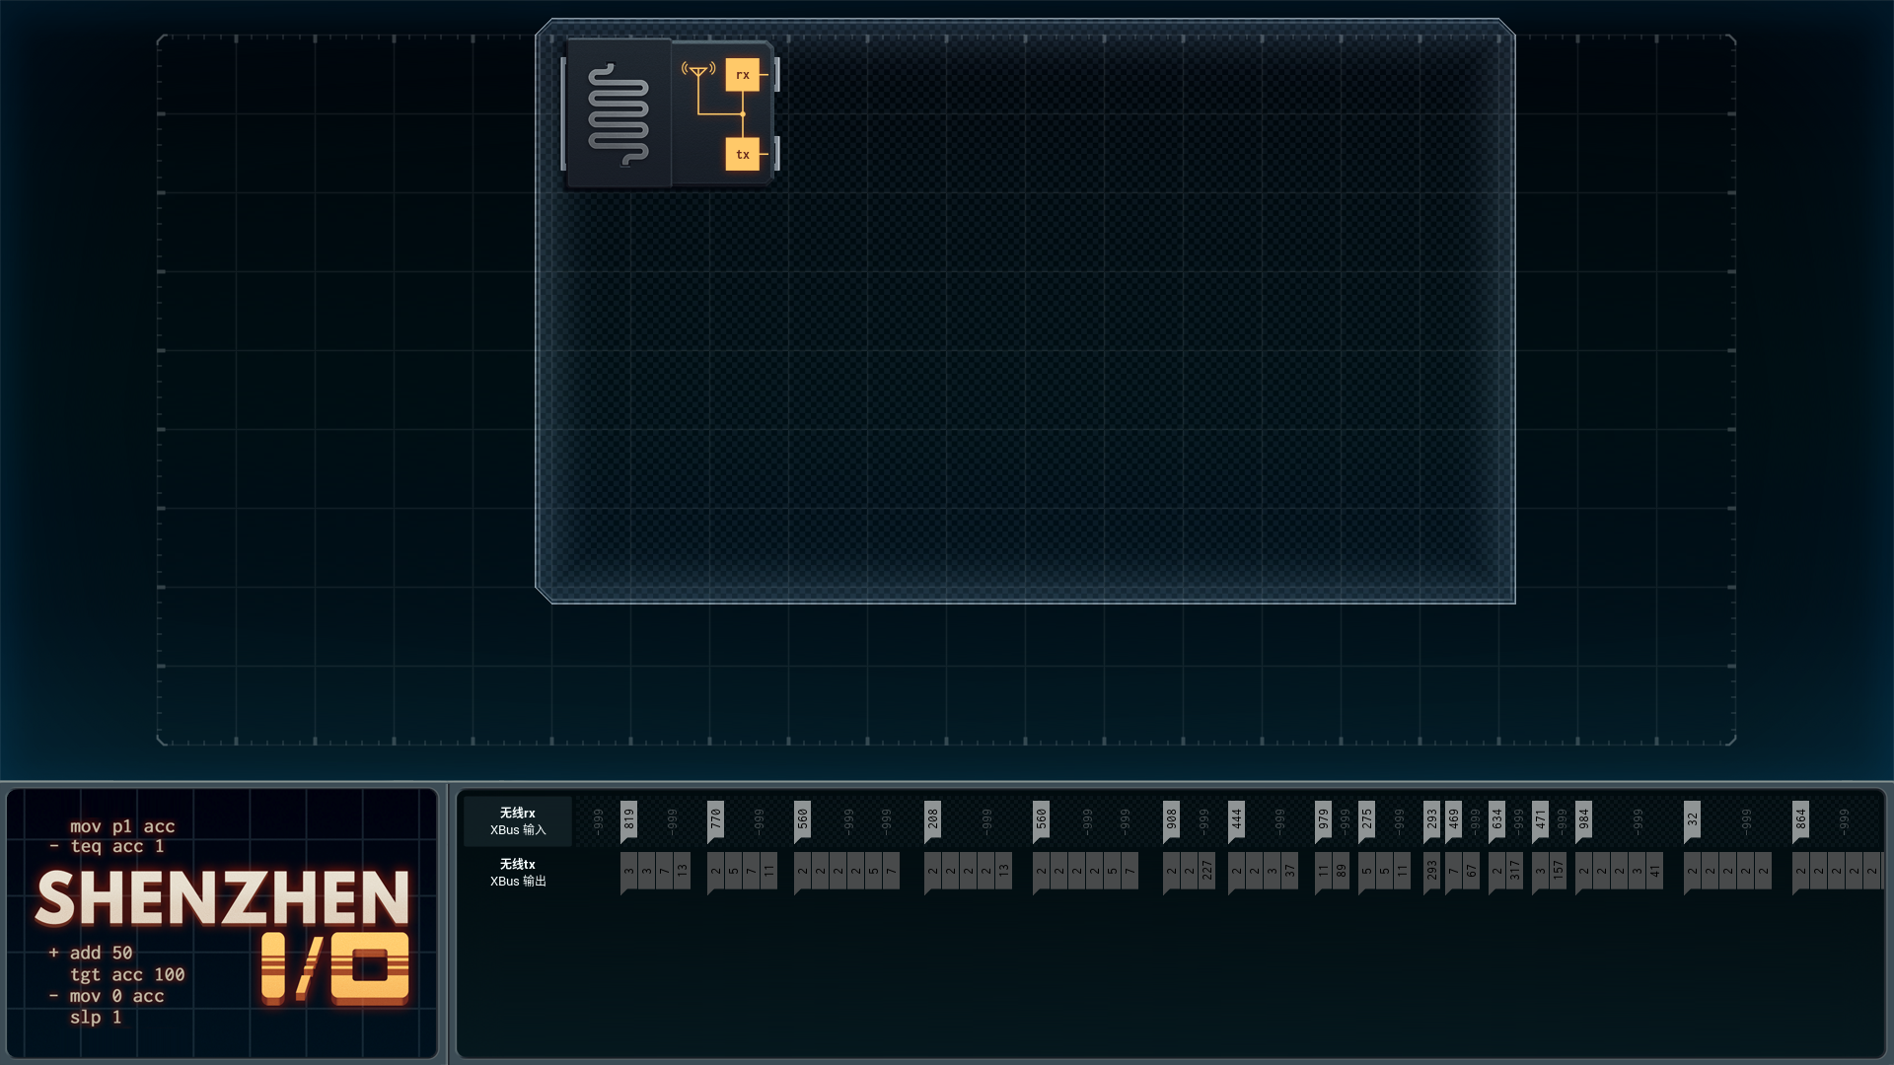Click the 317 output value cell
Screen dimensions: 1894x1065
click(1514, 871)
